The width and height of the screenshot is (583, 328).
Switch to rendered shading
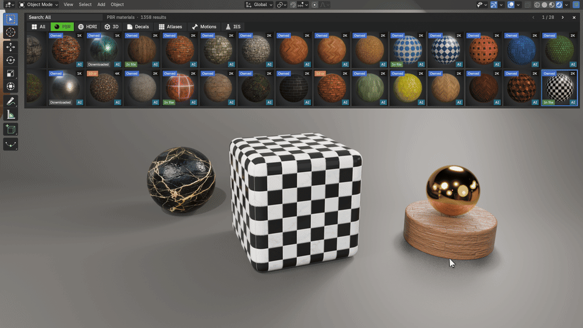tap(559, 5)
